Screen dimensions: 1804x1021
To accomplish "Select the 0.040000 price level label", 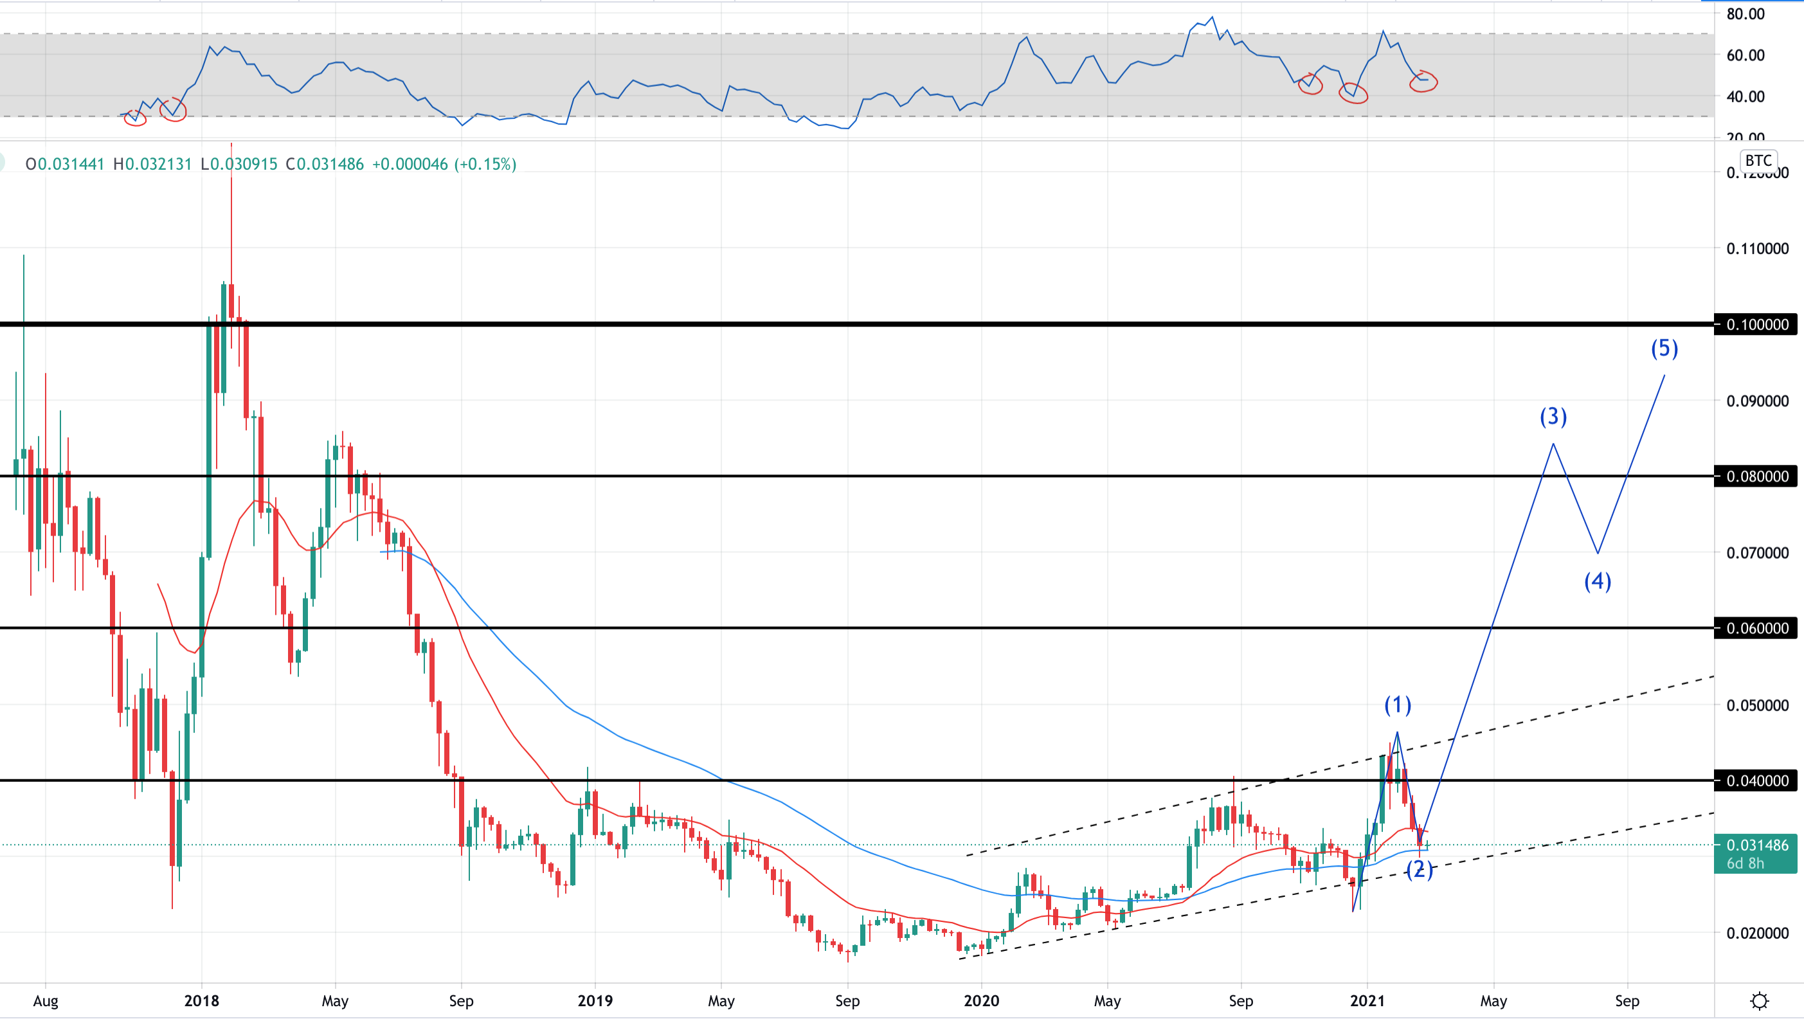I will point(1758,781).
